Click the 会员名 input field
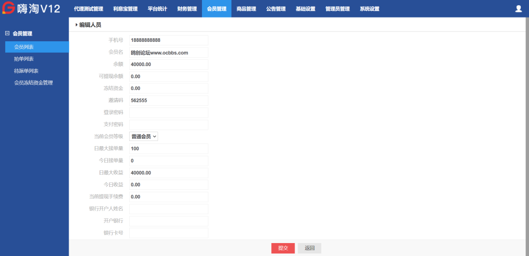Screen dimensions: 529x256 coord(169,53)
